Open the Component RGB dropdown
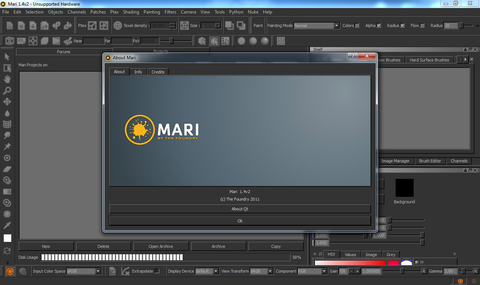Viewport: 480px width, 285px height. click(x=312, y=271)
